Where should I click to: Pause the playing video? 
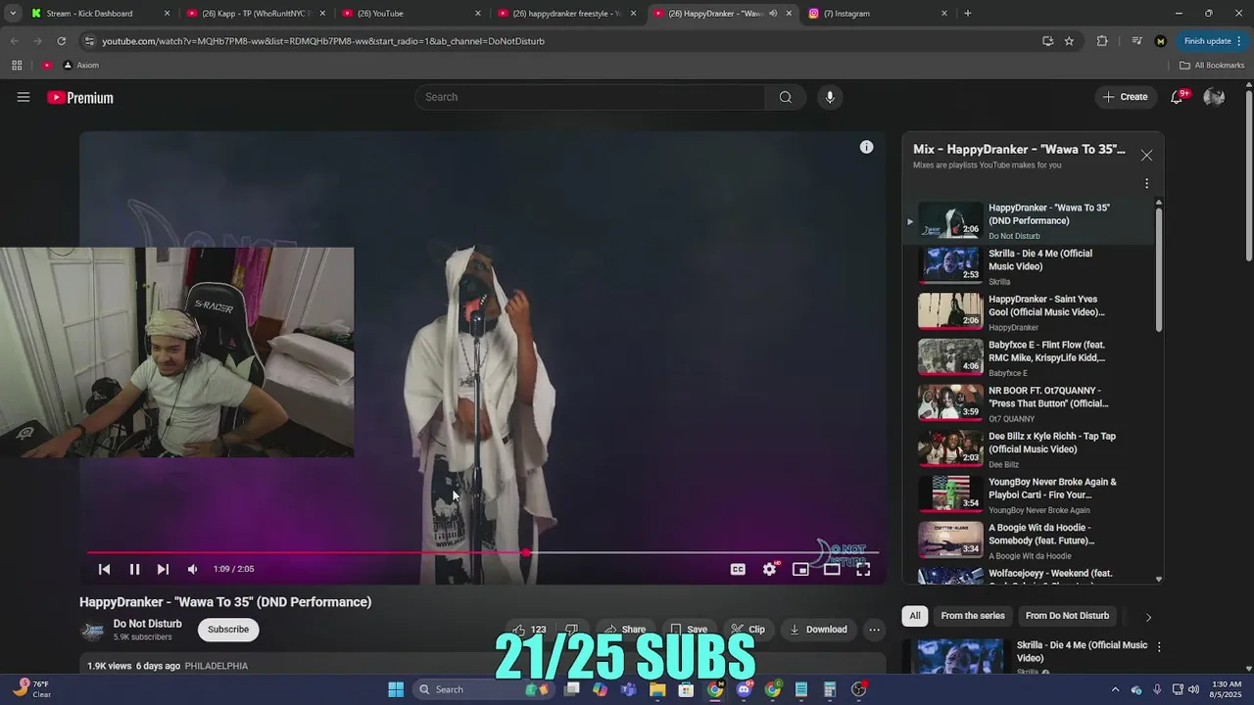point(134,569)
